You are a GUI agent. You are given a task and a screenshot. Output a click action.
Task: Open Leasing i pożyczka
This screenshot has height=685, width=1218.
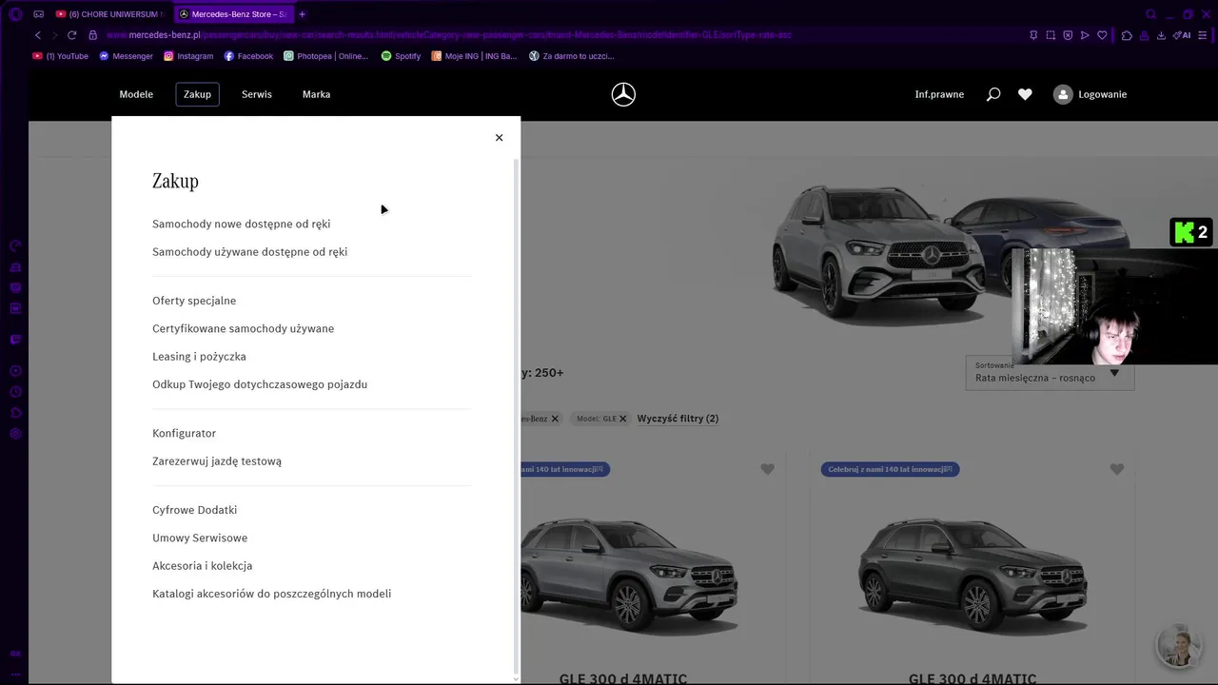pyautogui.click(x=199, y=357)
